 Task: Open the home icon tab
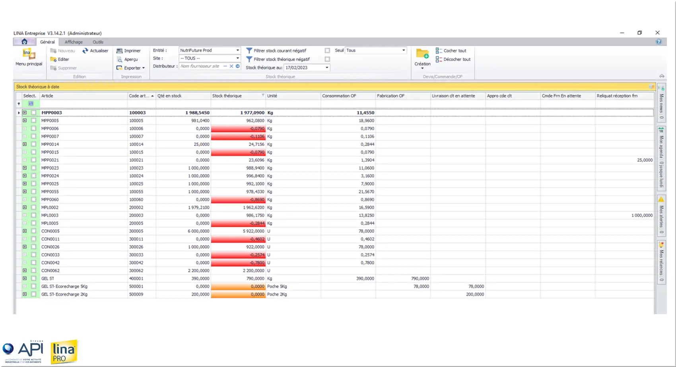[24, 42]
